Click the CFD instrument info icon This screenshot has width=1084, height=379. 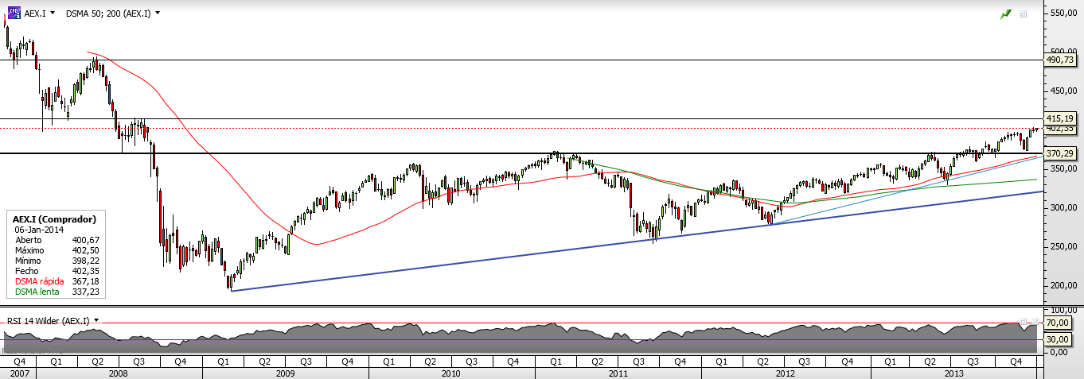14,14
